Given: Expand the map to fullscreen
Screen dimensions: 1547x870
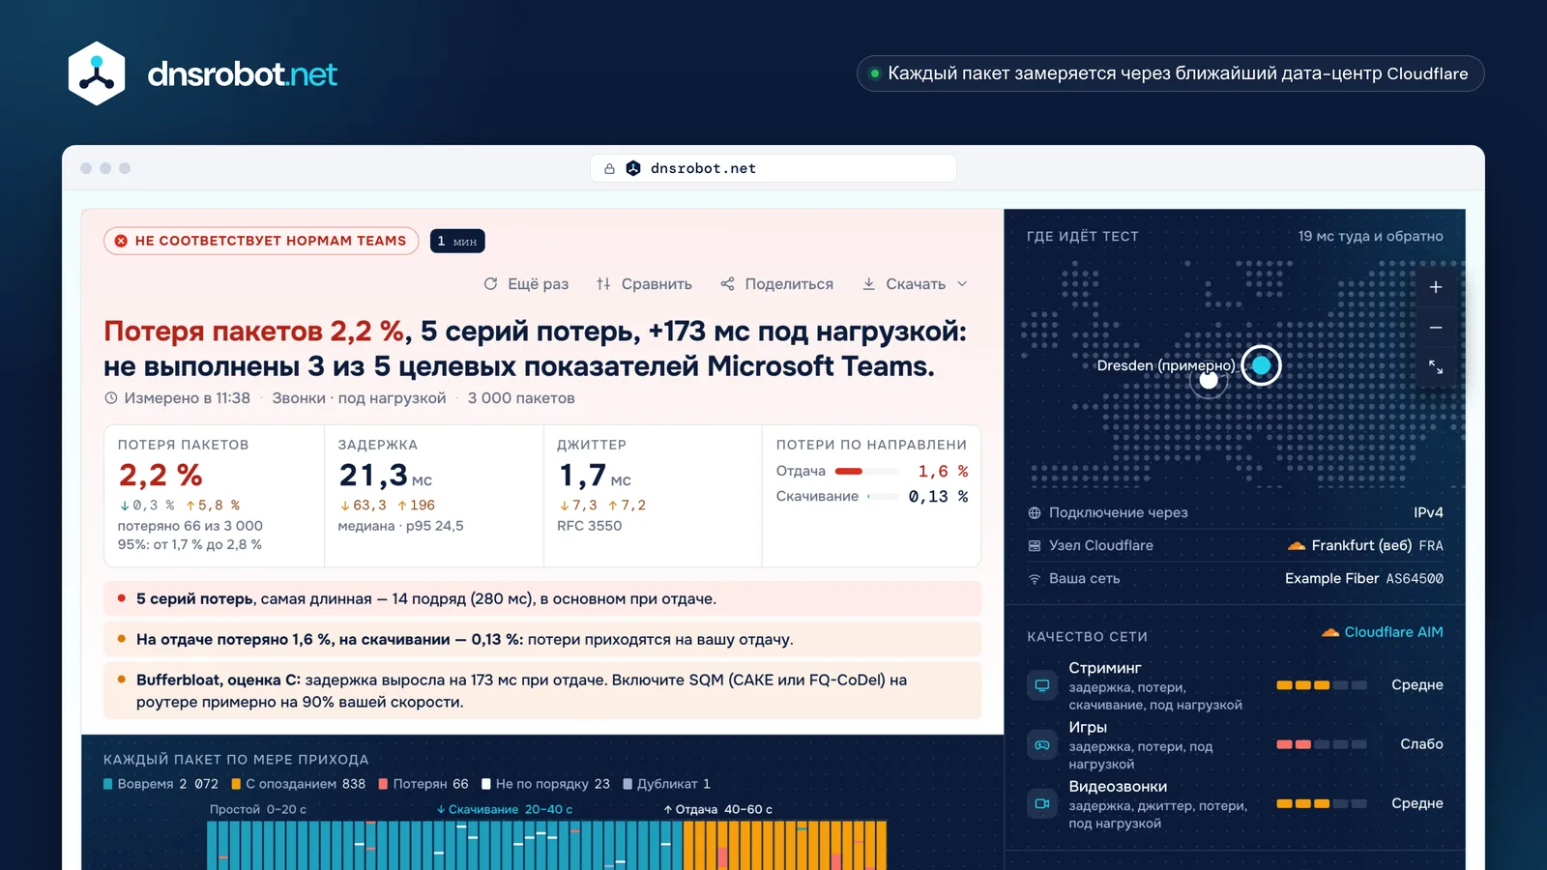Looking at the screenshot, I should [x=1436, y=367].
